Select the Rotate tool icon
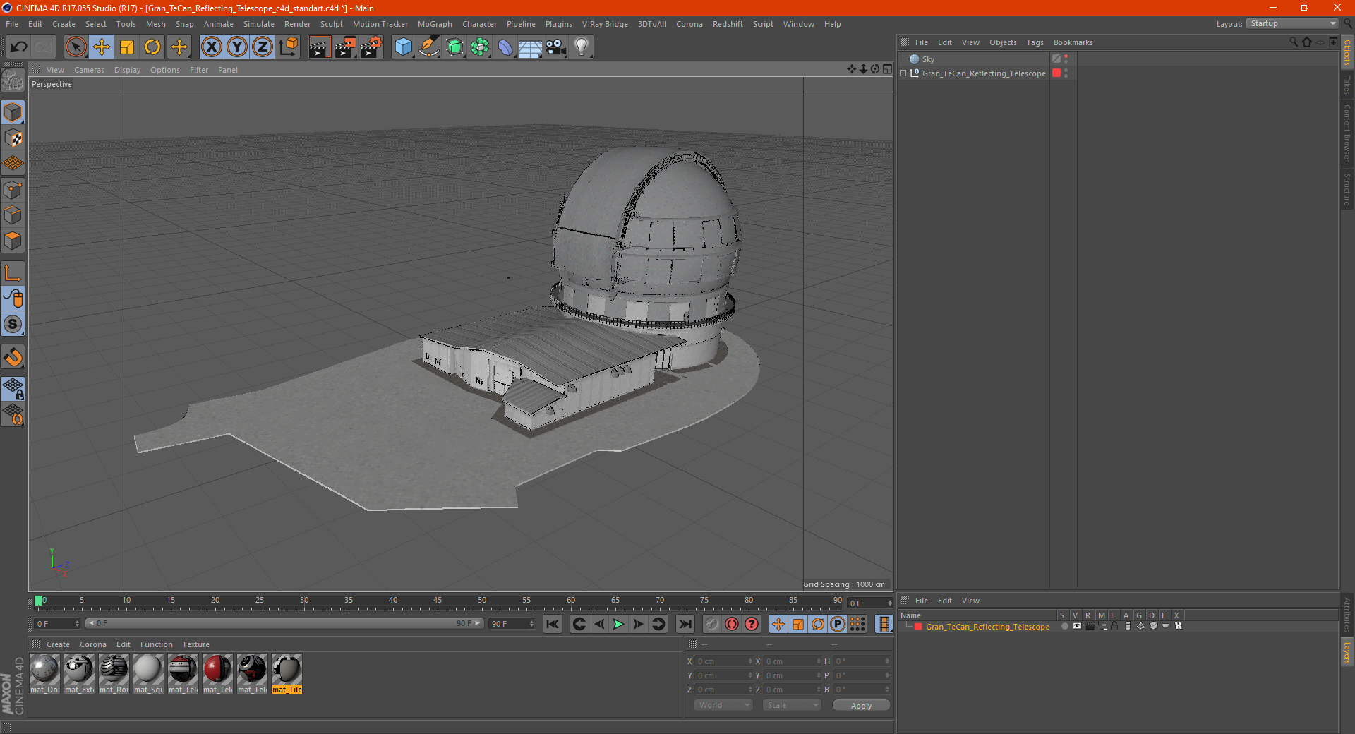 tap(152, 47)
